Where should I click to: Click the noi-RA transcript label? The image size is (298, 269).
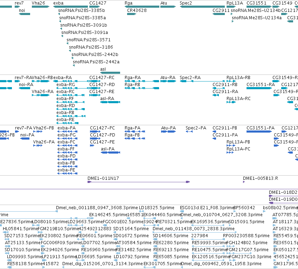(x=26, y=85)
